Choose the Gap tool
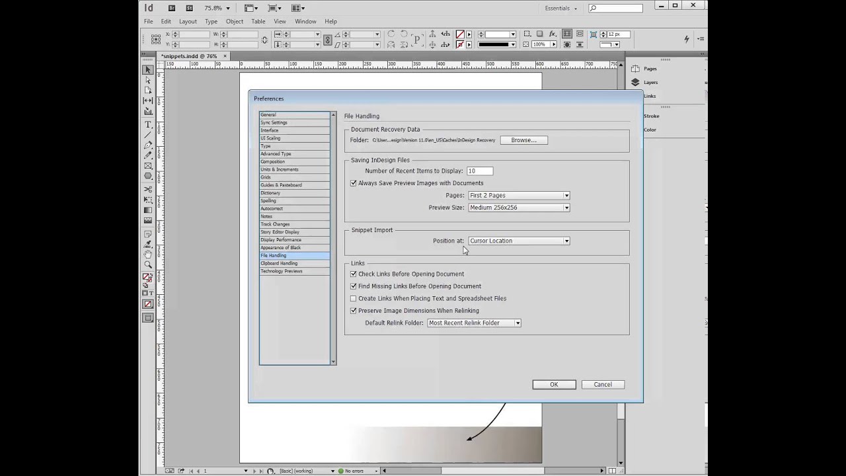This screenshot has width=846, height=476. coord(148,100)
